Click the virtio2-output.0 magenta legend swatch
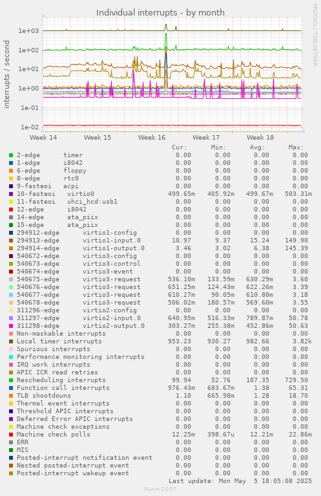321x496 pixels. point(11,326)
